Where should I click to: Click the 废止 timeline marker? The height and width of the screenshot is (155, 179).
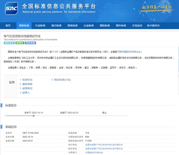point(104,116)
